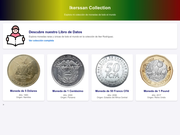
Task: Click the Iker Rodríguez collection description text
Action: point(71,37)
